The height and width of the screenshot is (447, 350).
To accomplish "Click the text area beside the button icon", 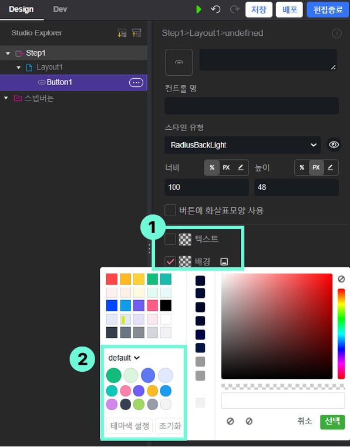I will [268, 59].
